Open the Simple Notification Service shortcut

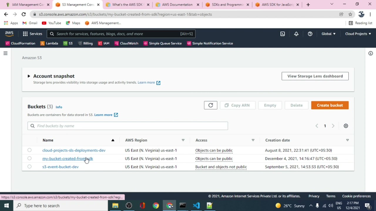[x=210, y=43]
